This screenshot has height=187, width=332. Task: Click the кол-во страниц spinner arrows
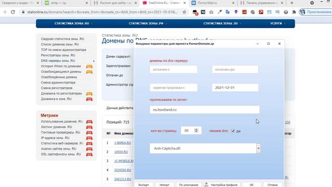[x=196, y=130]
